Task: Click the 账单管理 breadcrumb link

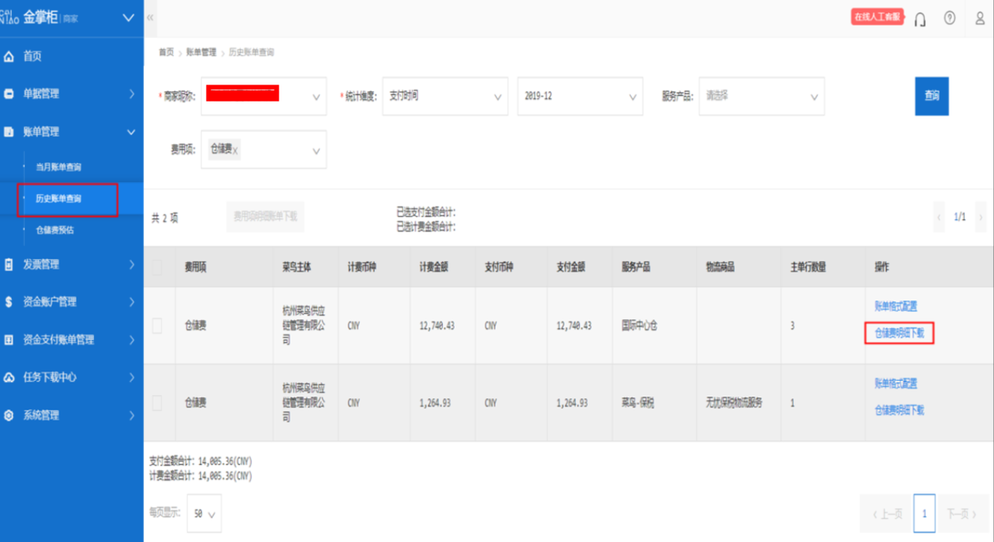Action: [x=201, y=52]
